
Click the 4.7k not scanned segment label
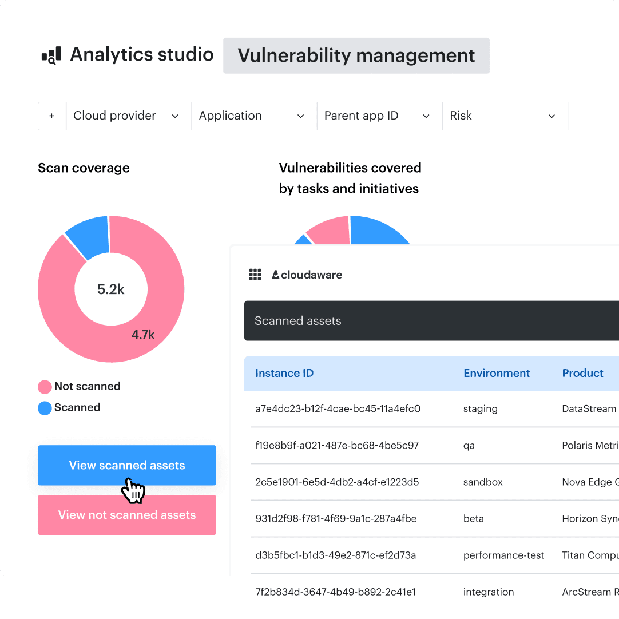click(143, 335)
